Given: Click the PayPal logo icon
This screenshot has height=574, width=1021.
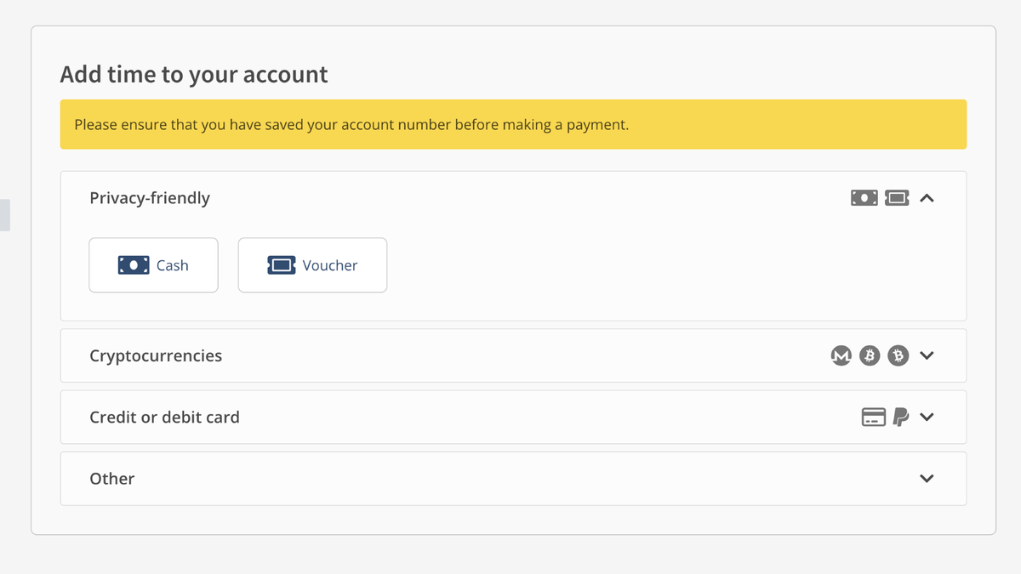Looking at the screenshot, I should 900,417.
